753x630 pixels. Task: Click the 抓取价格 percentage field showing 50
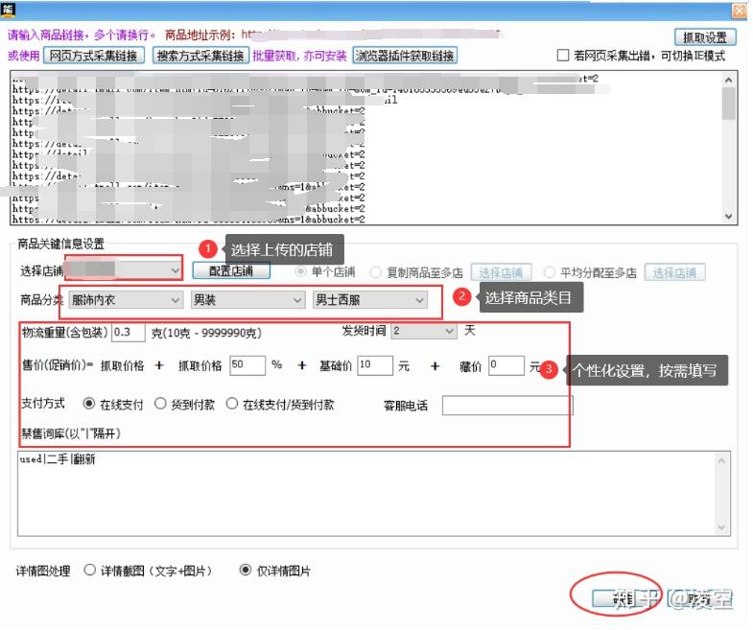tap(247, 365)
